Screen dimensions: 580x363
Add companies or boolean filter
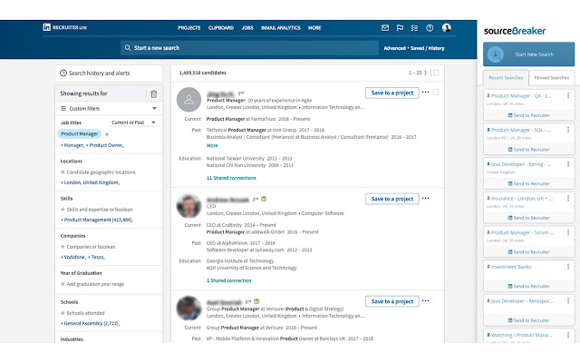pos(88,247)
